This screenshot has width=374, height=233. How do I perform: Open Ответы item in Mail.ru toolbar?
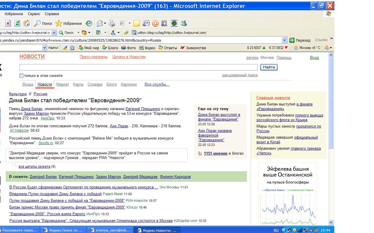click(168, 48)
